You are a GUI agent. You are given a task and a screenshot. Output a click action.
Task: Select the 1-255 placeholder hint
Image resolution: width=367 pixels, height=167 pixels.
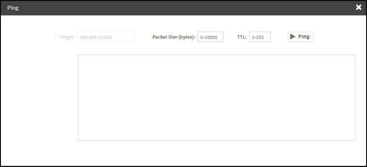click(x=258, y=37)
